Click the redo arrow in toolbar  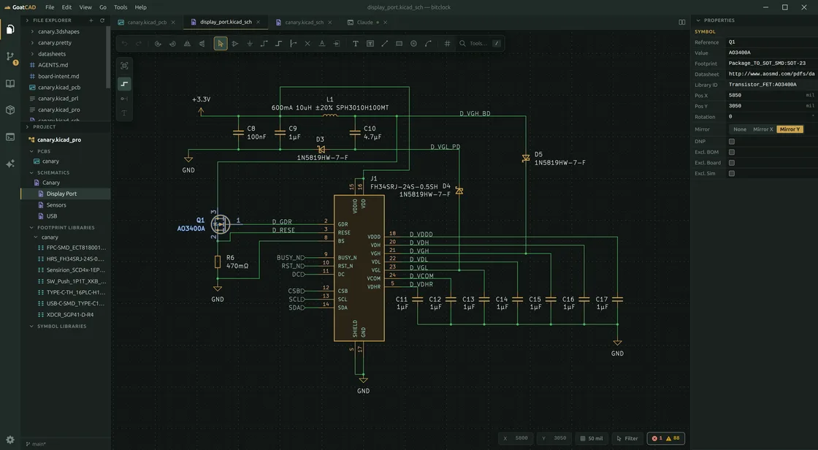tap(139, 43)
